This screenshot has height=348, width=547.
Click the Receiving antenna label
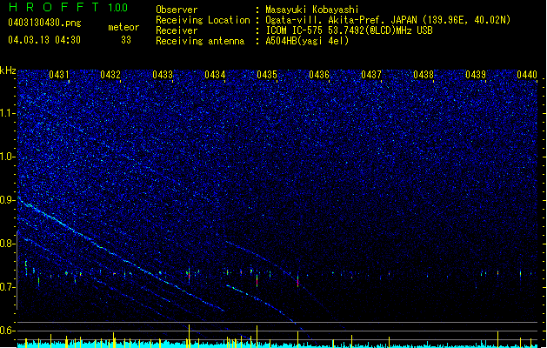point(200,41)
